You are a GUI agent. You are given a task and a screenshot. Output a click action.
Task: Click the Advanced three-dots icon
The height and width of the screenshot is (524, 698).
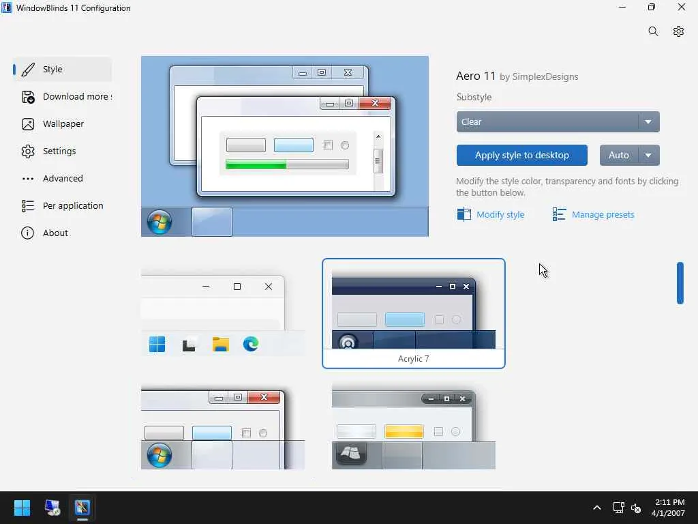(27, 179)
